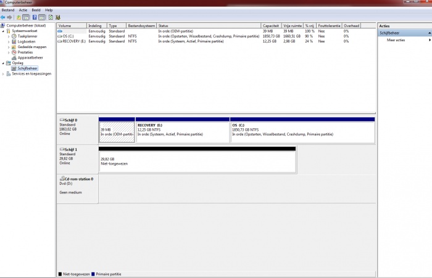The width and height of the screenshot is (432, 278).
Task: Expand the Taakplanner tree node
Action: (x=9, y=36)
